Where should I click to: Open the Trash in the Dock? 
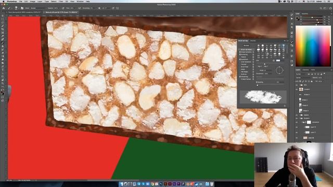(212, 184)
